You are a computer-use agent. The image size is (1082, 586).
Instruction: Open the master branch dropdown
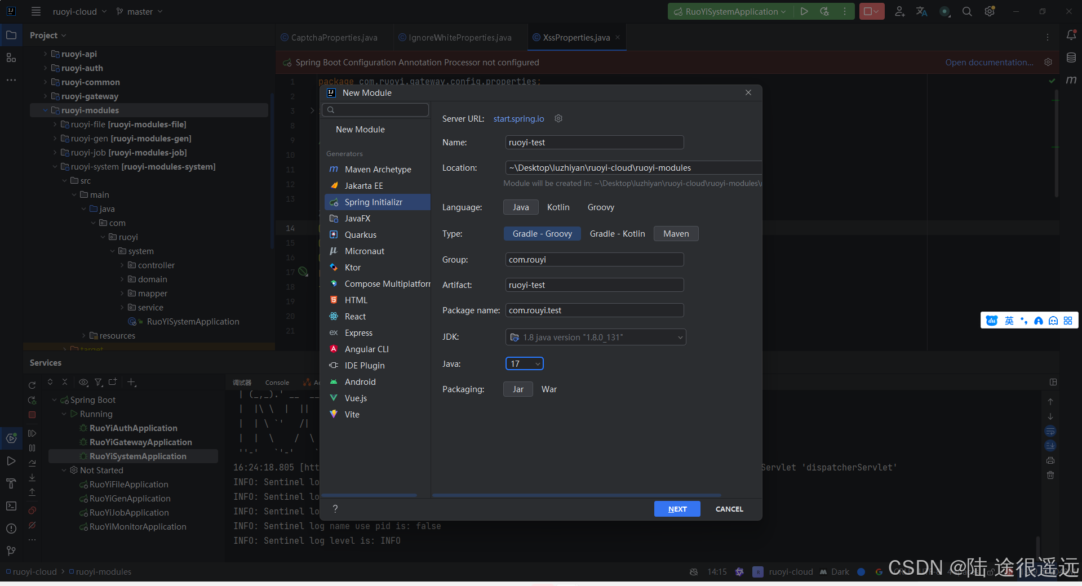coord(140,11)
